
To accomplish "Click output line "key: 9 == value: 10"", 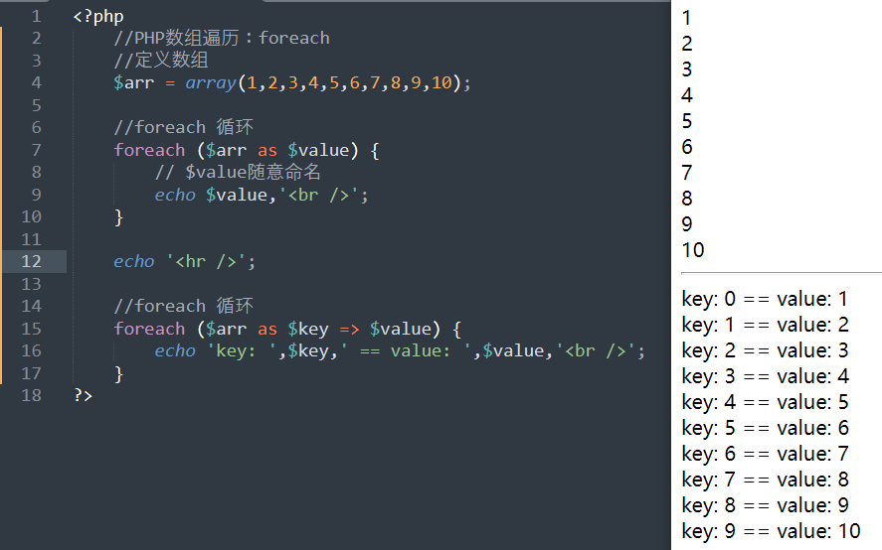I will coord(771,531).
